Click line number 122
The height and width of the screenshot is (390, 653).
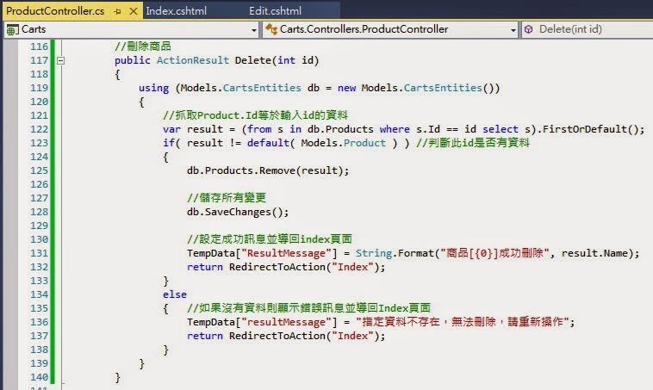(x=39, y=129)
